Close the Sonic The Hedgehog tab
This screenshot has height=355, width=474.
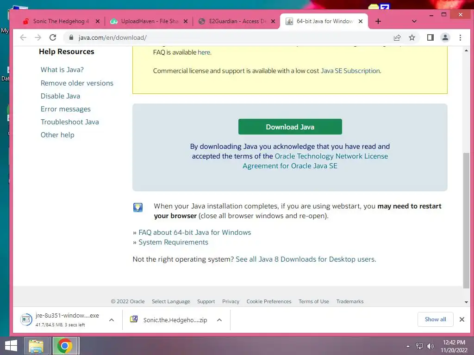point(97,21)
